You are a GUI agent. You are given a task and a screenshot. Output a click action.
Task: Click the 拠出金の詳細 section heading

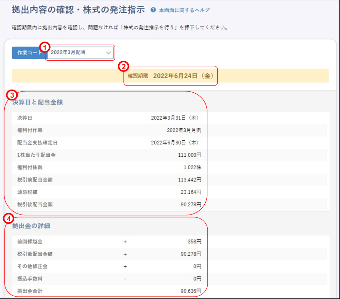click(x=31, y=226)
